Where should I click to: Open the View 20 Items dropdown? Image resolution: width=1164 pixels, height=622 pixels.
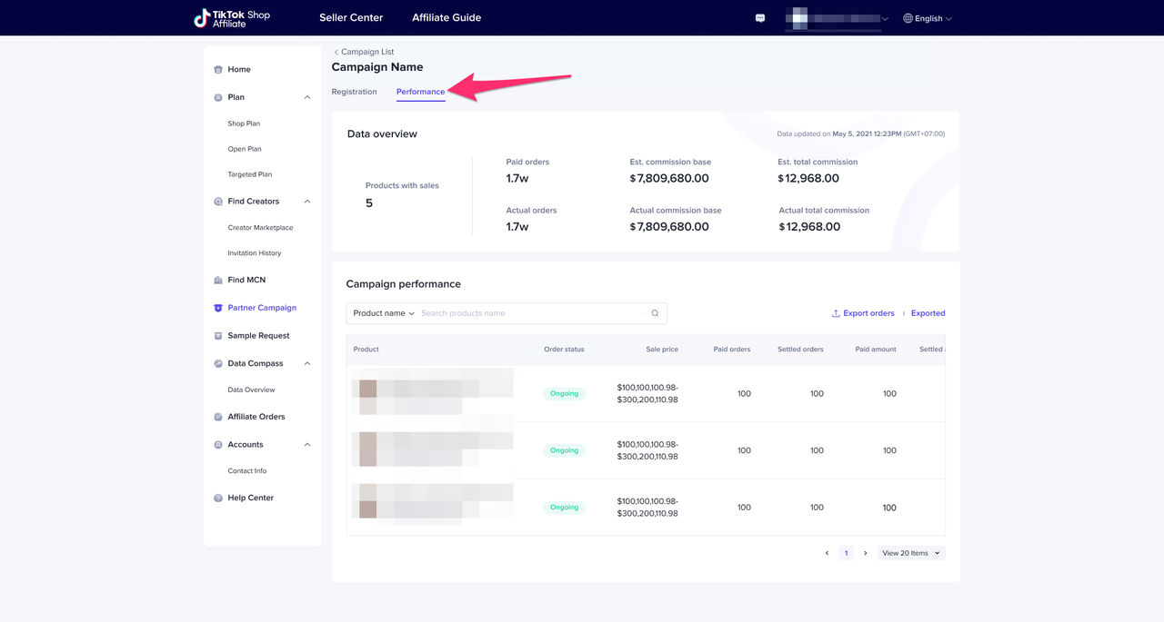910,553
